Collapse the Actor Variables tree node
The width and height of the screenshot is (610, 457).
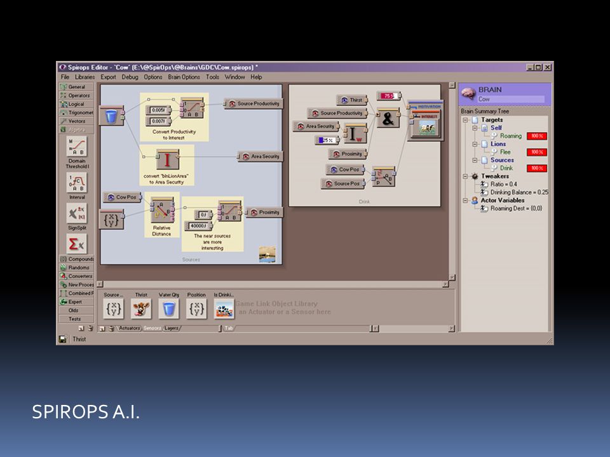(465, 201)
